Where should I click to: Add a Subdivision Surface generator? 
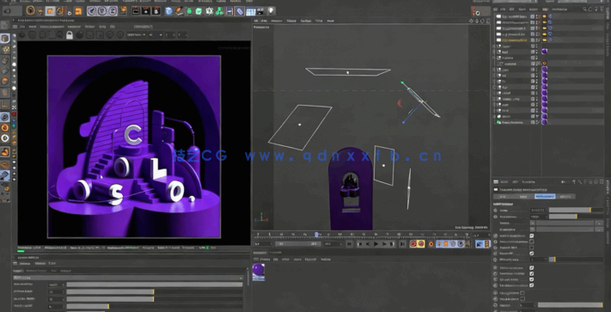coord(189,11)
